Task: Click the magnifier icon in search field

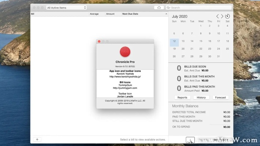Action: (x=168, y=7)
